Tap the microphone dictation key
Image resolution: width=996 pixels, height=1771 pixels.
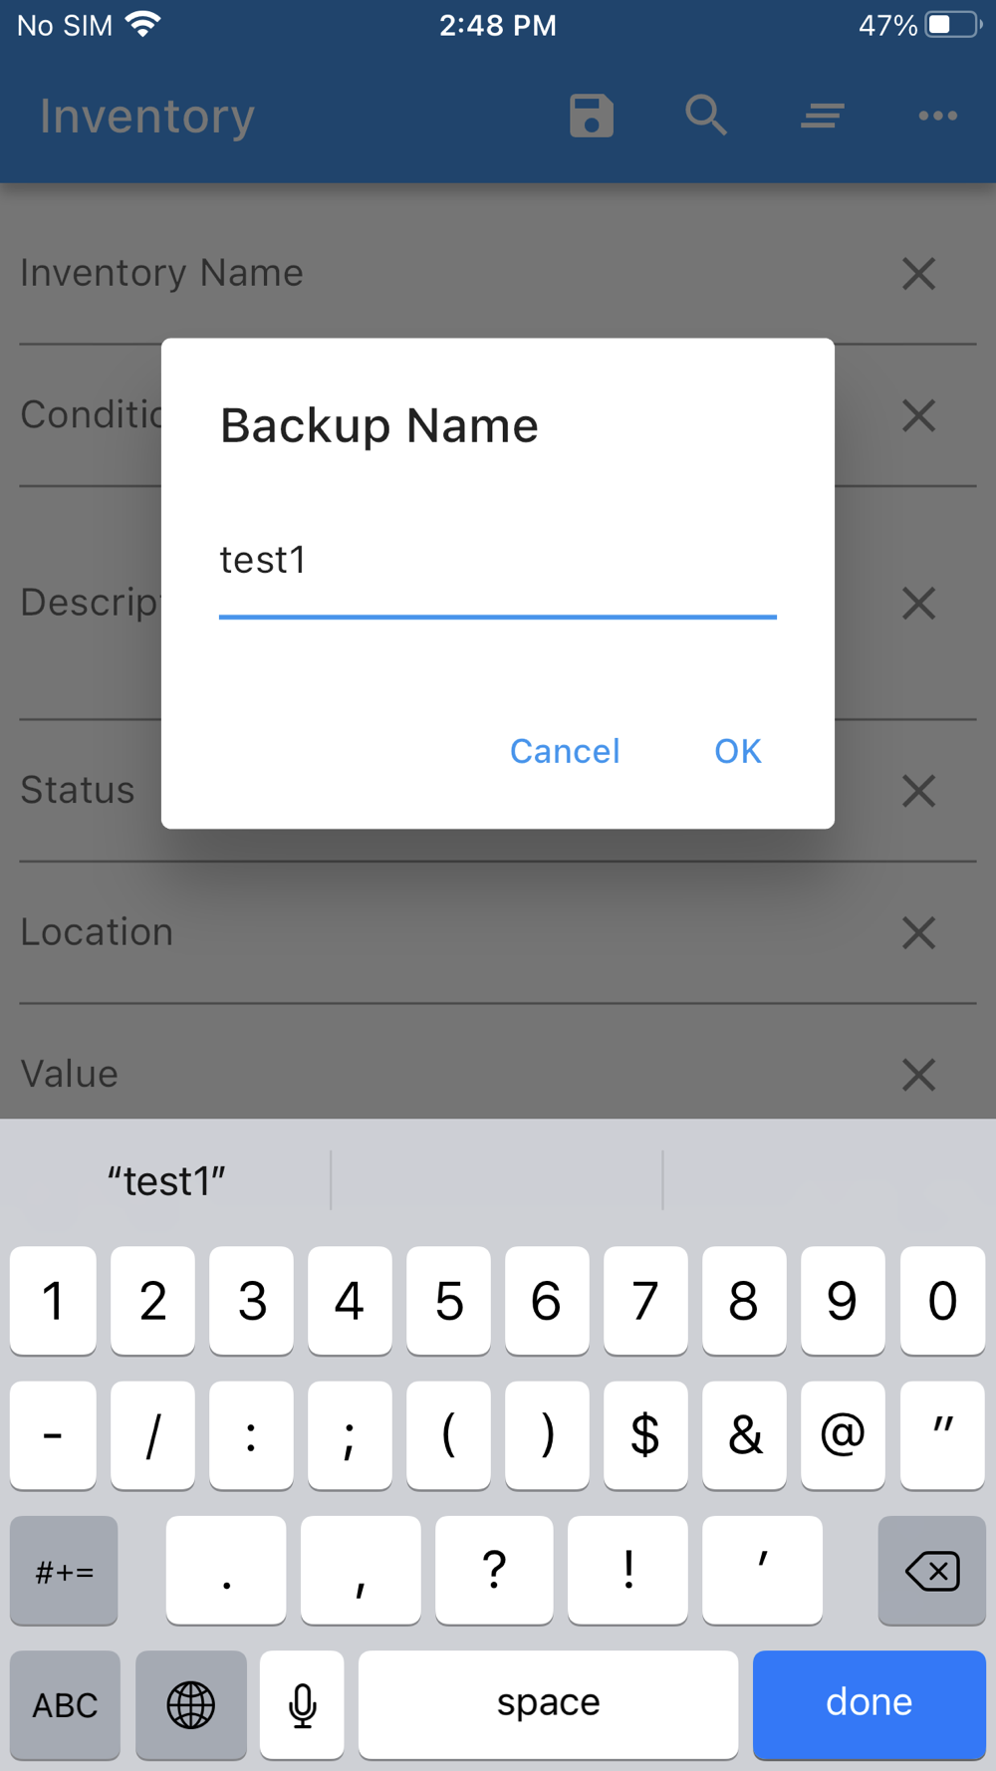click(302, 1704)
